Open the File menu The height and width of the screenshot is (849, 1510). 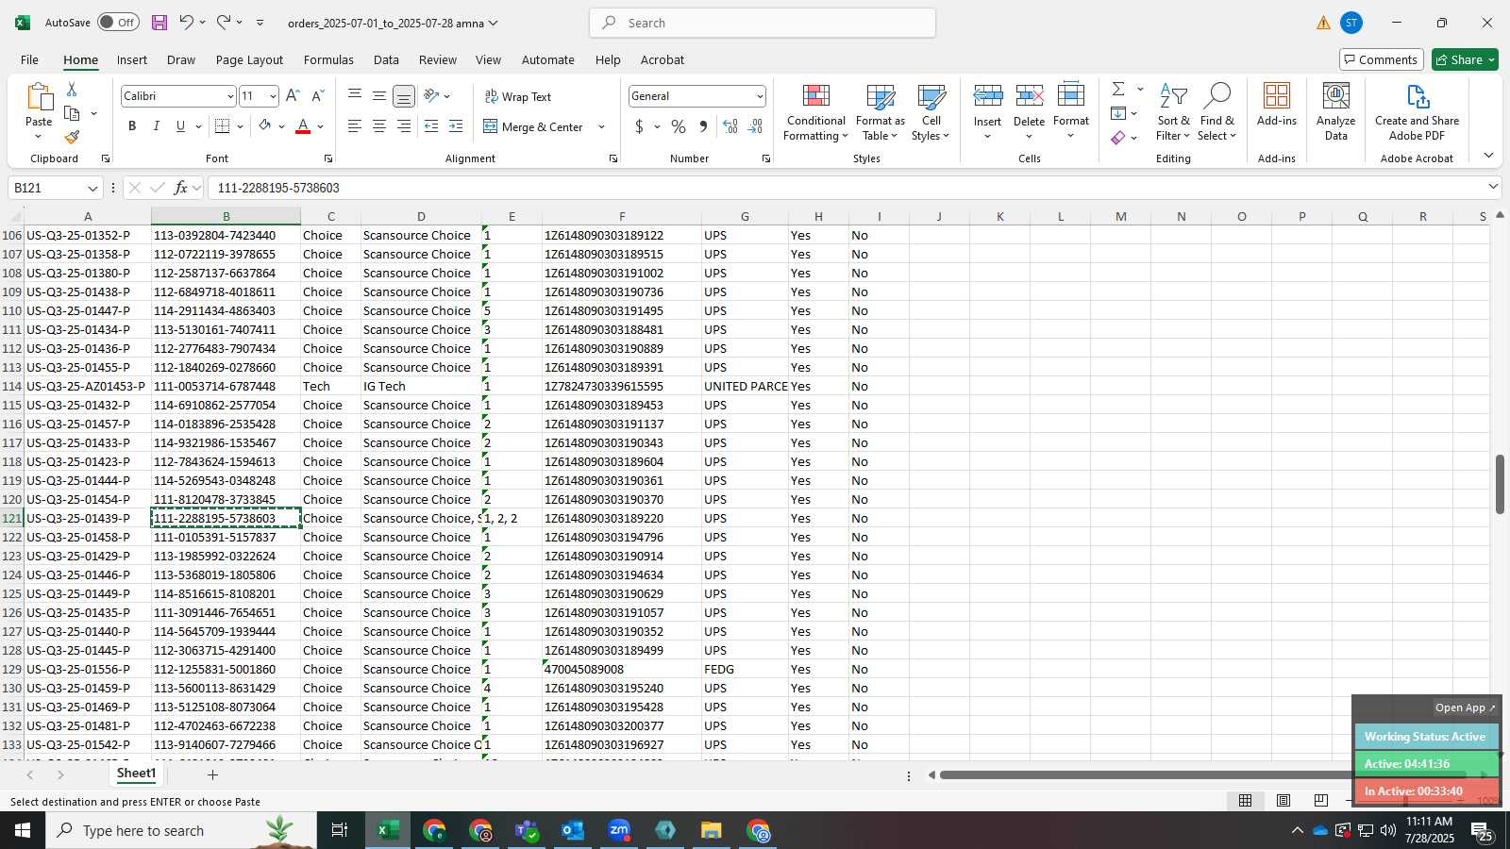coord(29,59)
